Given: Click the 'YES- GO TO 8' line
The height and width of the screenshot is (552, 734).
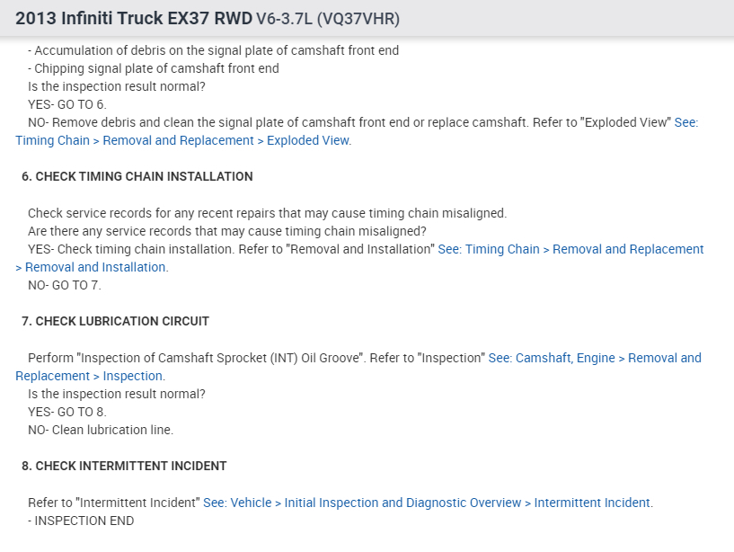Looking at the screenshot, I should point(66,412).
